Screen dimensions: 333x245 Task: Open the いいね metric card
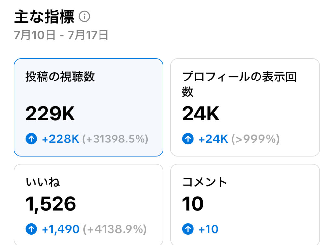pyautogui.click(x=88, y=204)
